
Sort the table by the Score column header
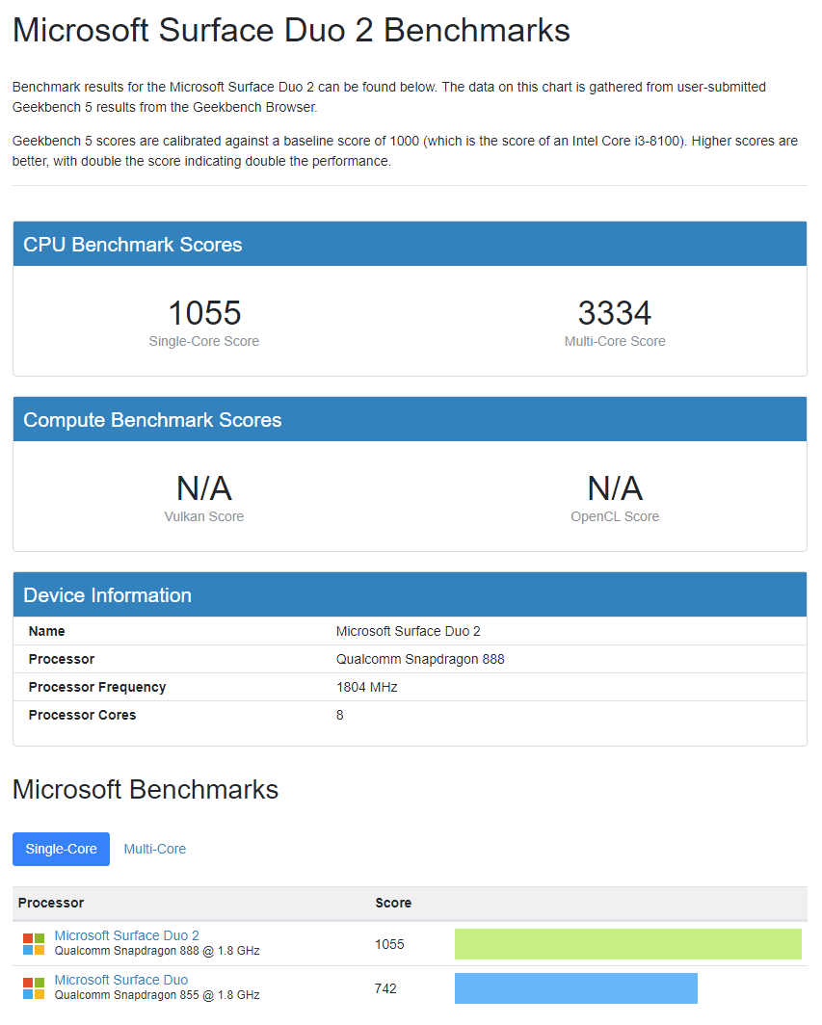pyautogui.click(x=393, y=903)
